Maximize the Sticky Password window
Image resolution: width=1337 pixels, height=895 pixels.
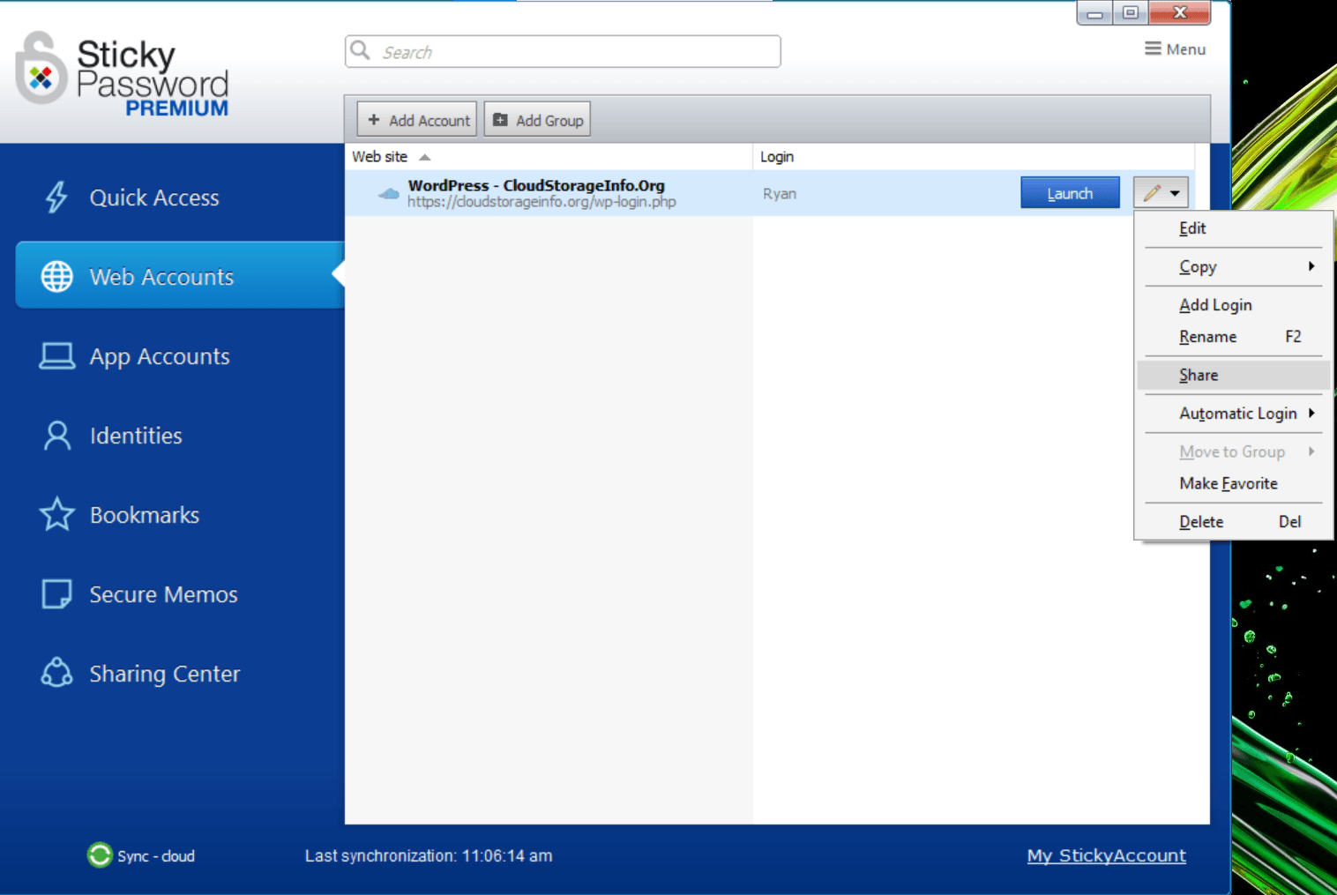(x=1130, y=12)
